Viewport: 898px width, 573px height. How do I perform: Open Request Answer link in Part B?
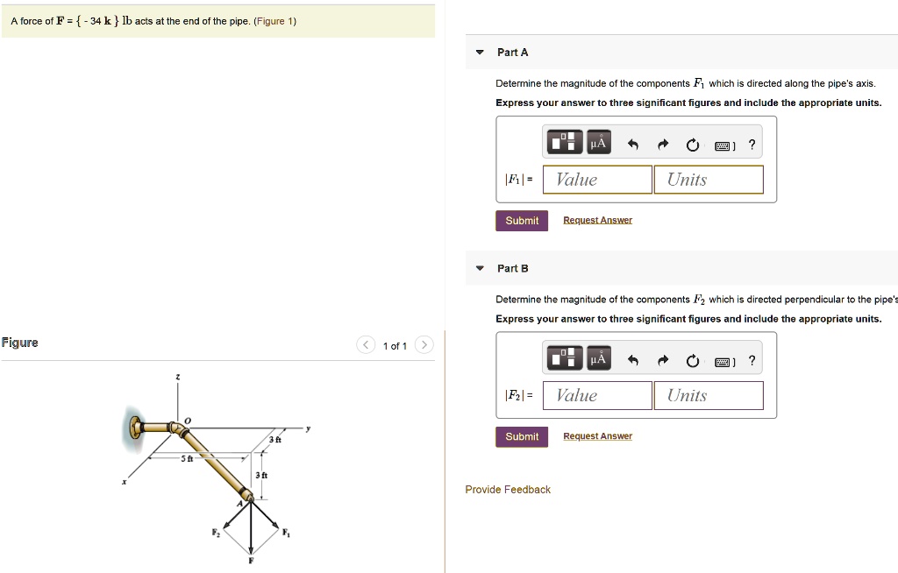pos(597,435)
